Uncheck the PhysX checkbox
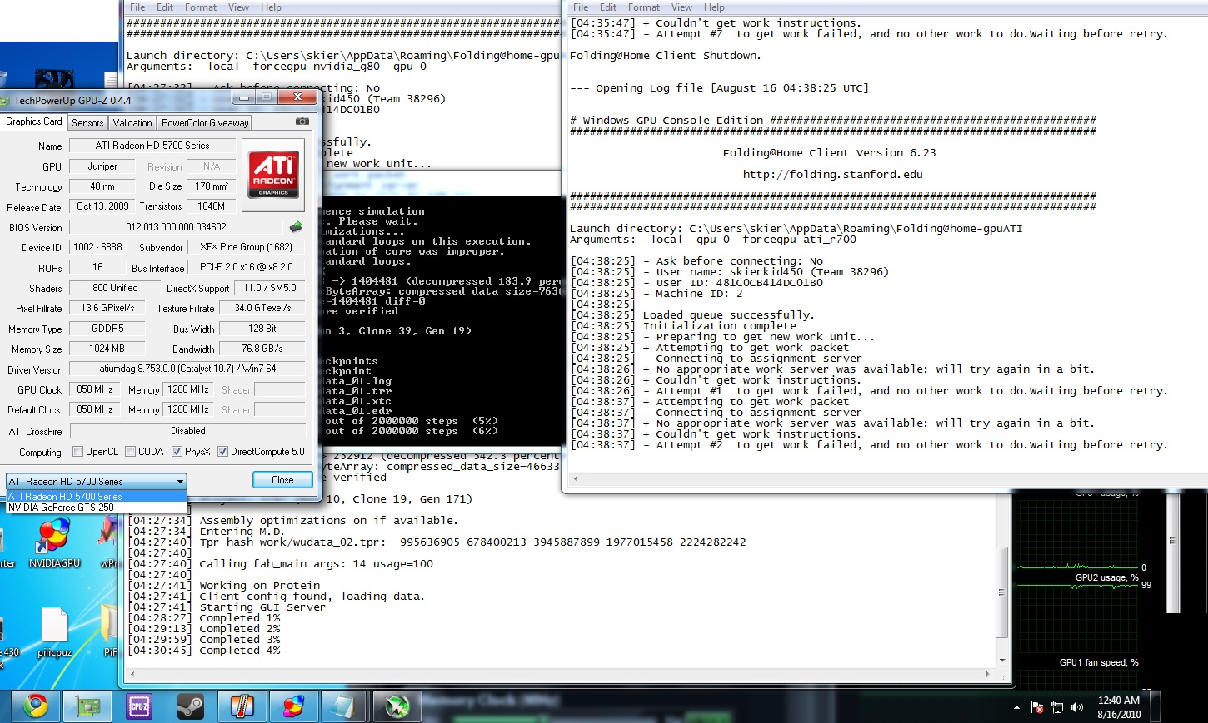 click(177, 452)
